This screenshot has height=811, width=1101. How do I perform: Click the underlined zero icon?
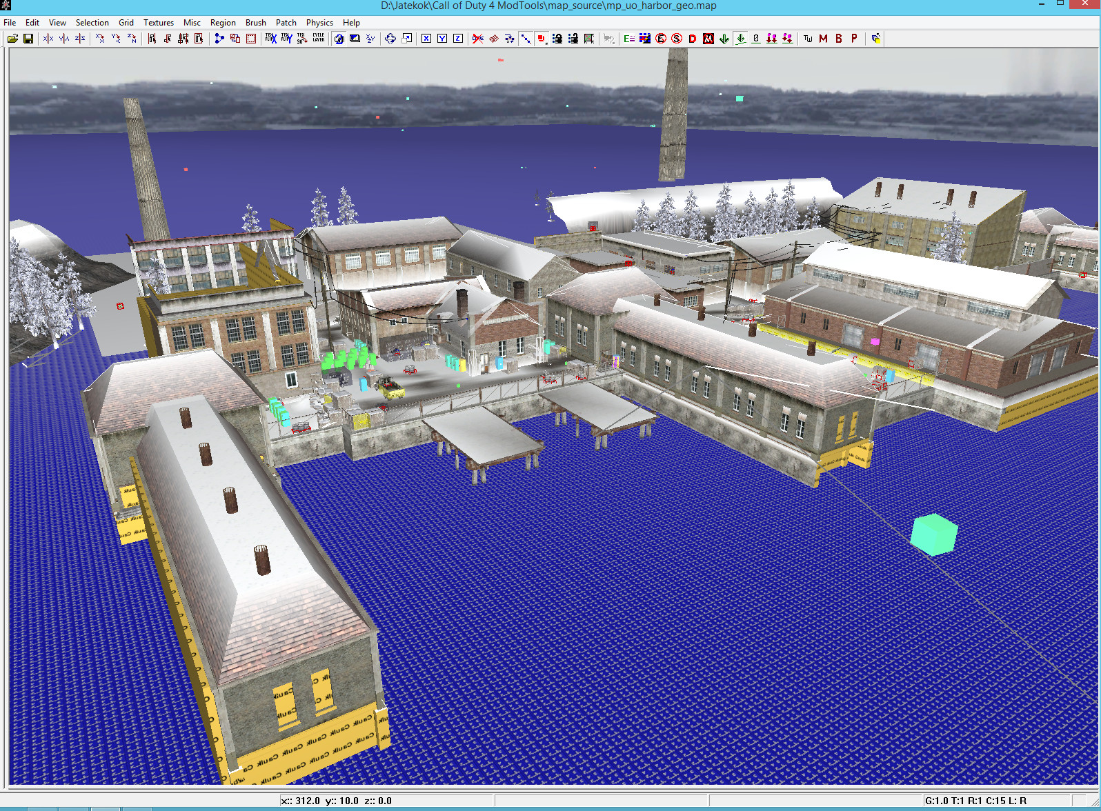(756, 39)
